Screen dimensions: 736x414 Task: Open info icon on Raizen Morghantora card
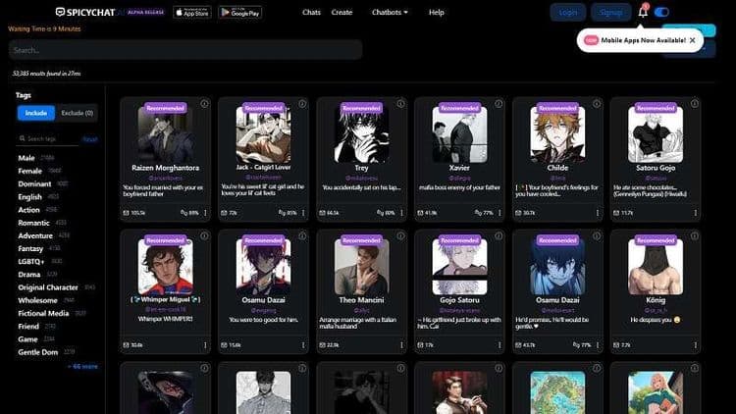click(204, 103)
